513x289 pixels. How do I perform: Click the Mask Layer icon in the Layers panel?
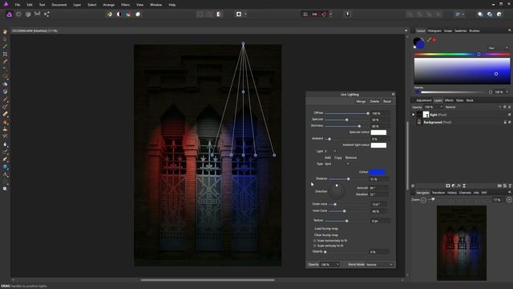448,185
